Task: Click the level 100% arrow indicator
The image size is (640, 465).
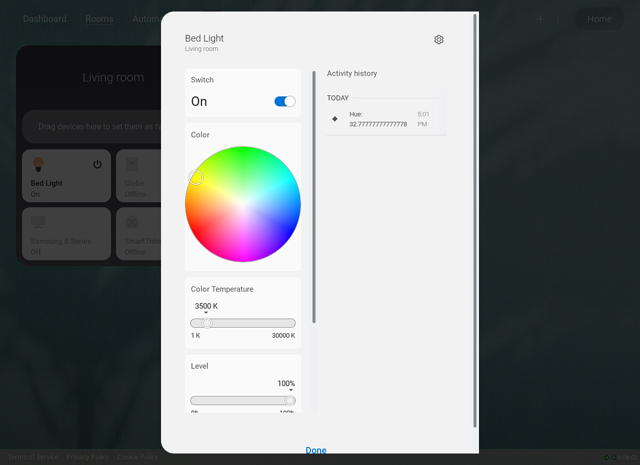Action: 291,390
